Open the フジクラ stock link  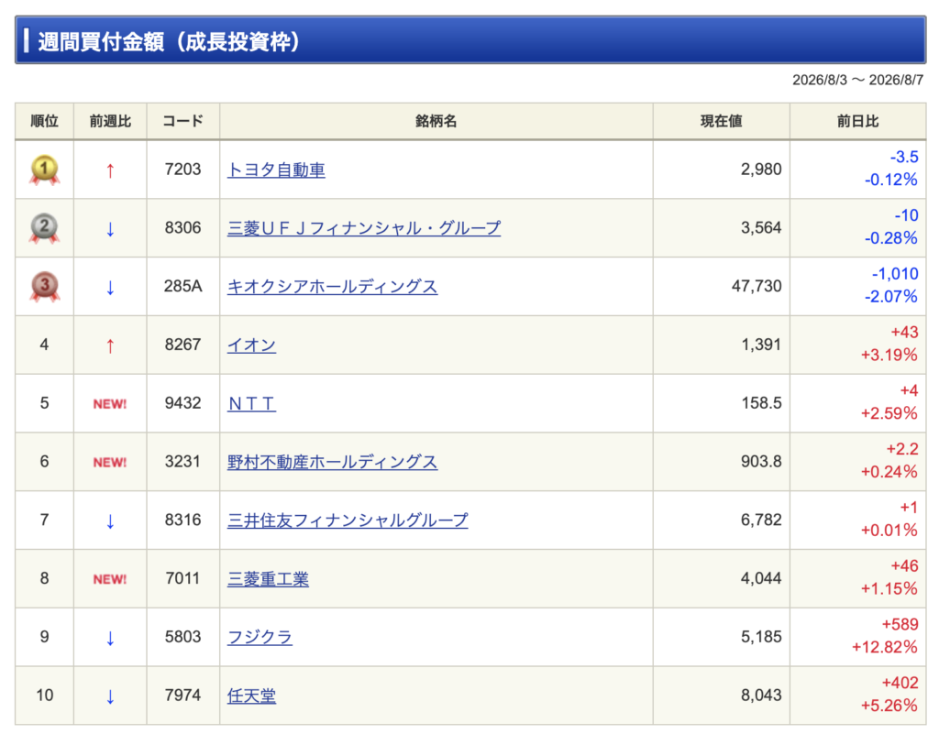260,637
